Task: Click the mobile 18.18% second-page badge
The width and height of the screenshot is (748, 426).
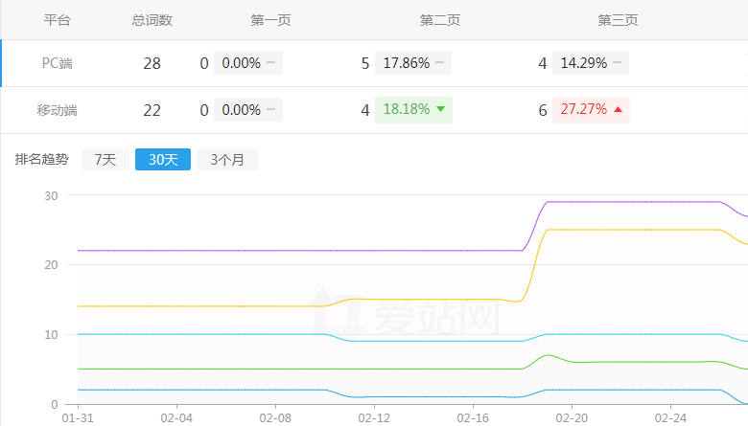Action: 413,110
